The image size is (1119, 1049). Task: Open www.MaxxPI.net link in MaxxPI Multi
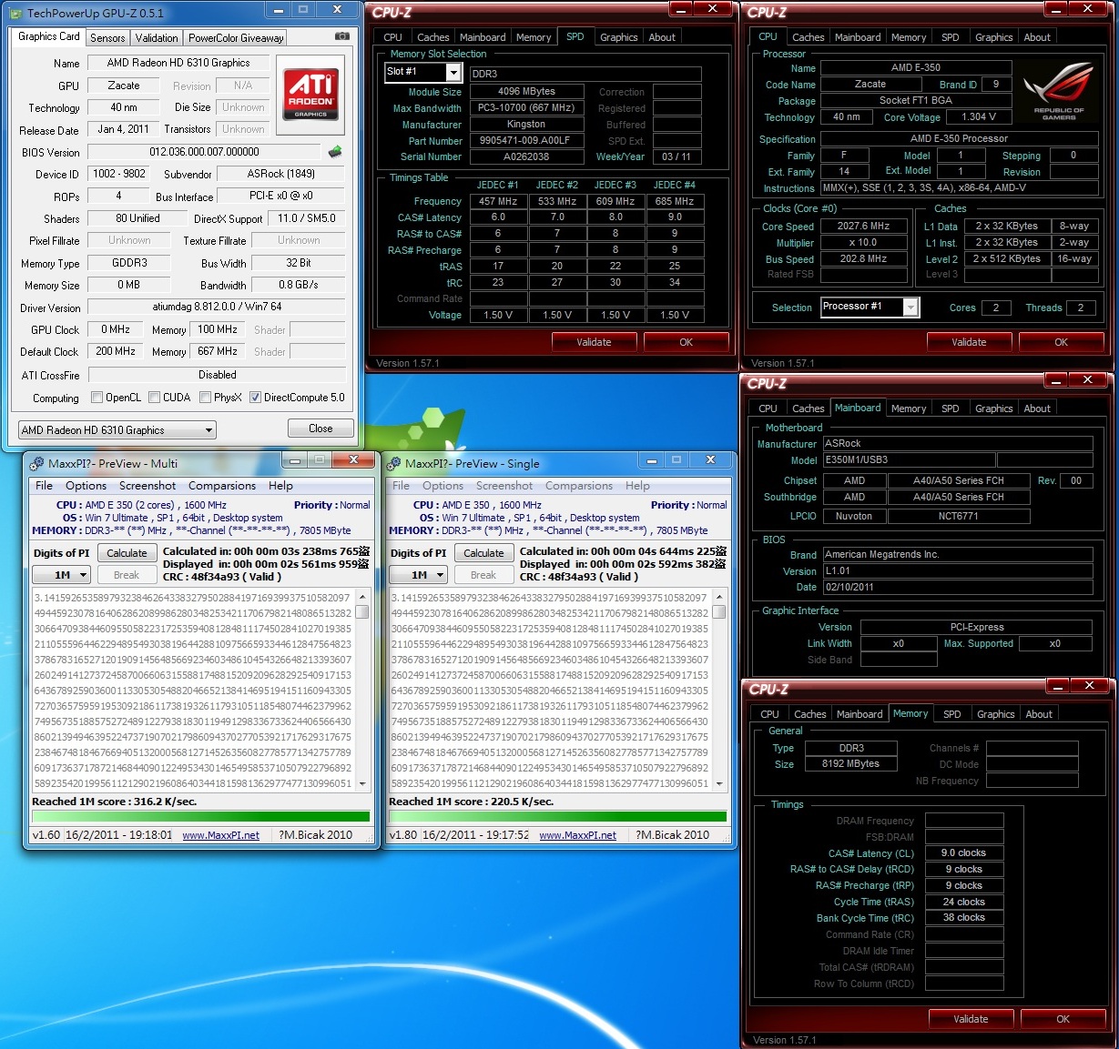click(220, 835)
